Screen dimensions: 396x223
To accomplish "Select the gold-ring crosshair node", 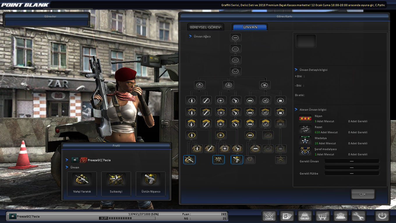I will (221, 135).
